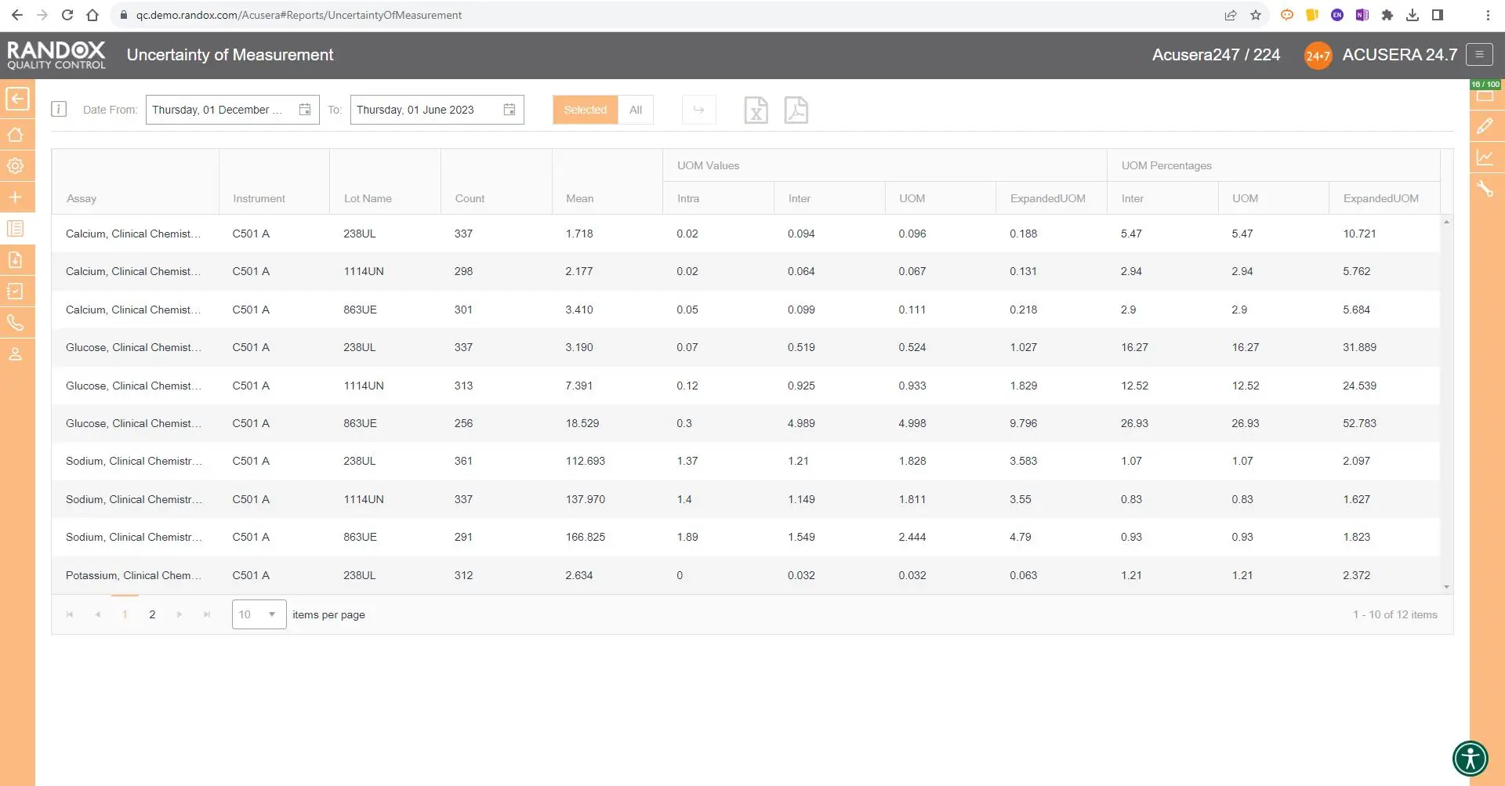The width and height of the screenshot is (1505, 786).
Task: Toggle the All filter button
Action: point(636,110)
